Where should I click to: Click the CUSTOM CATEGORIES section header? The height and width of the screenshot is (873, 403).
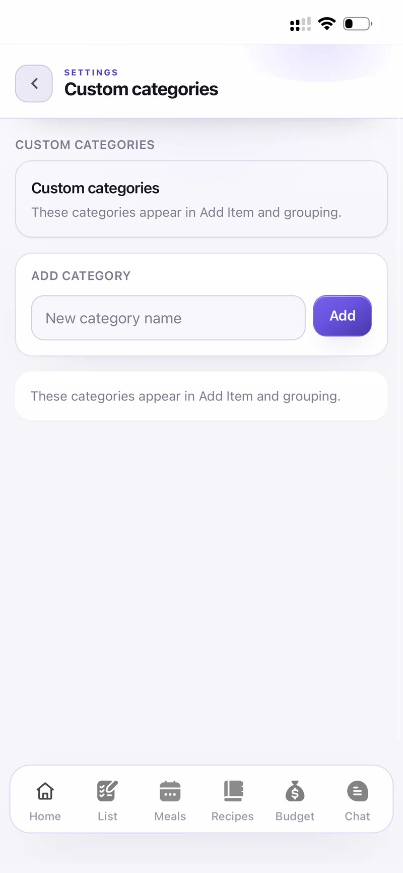tap(85, 145)
